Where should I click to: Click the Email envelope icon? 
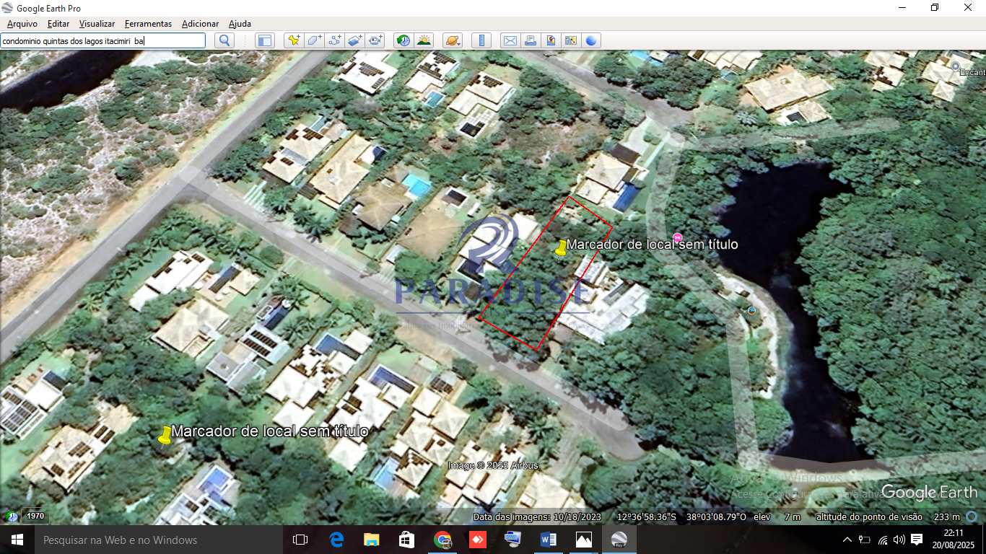click(x=510, y=40)
